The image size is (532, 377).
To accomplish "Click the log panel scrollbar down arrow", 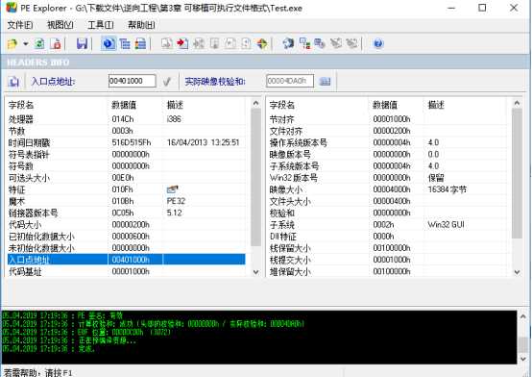I will (x=523, y=359).
